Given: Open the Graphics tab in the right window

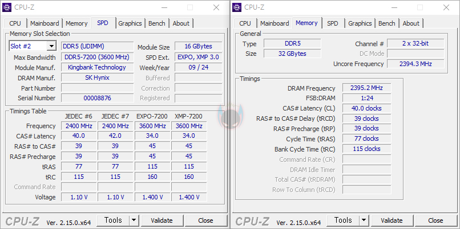Looking at the screenshot, I should (x=360, y=23).
